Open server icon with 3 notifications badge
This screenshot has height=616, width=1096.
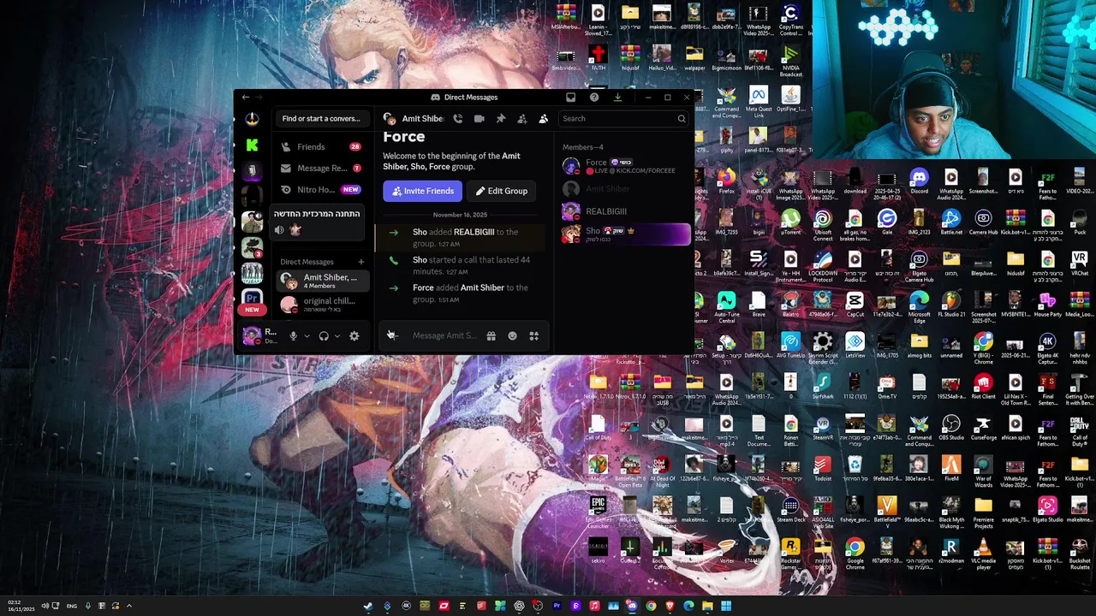pyautogui.click(x=252, y=247)
